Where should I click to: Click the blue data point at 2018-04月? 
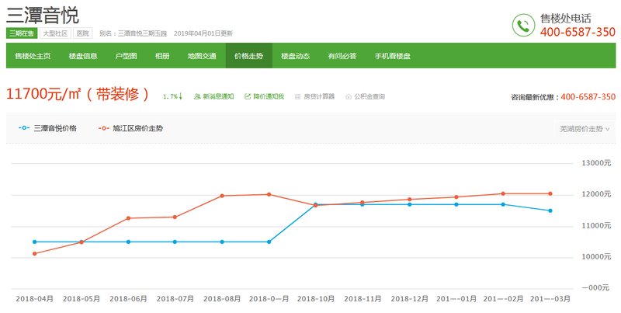34,242
